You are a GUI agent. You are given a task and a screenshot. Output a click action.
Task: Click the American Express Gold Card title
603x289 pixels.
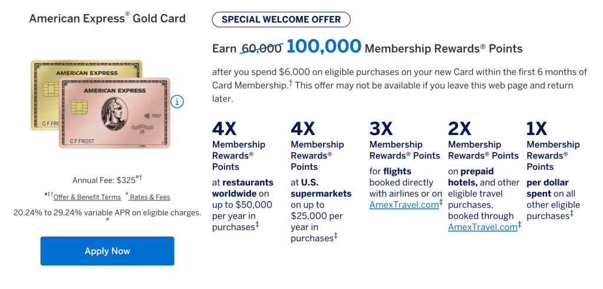pos(107,18)
